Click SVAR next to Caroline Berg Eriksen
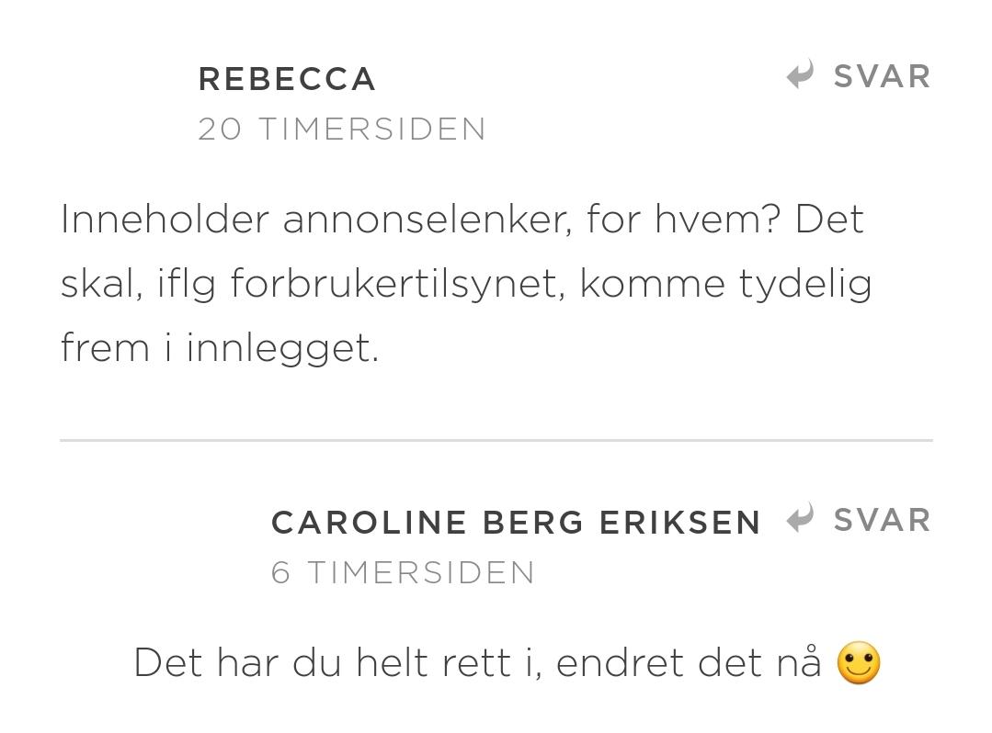Screen dimensions: 992x733 pos(882,520)
